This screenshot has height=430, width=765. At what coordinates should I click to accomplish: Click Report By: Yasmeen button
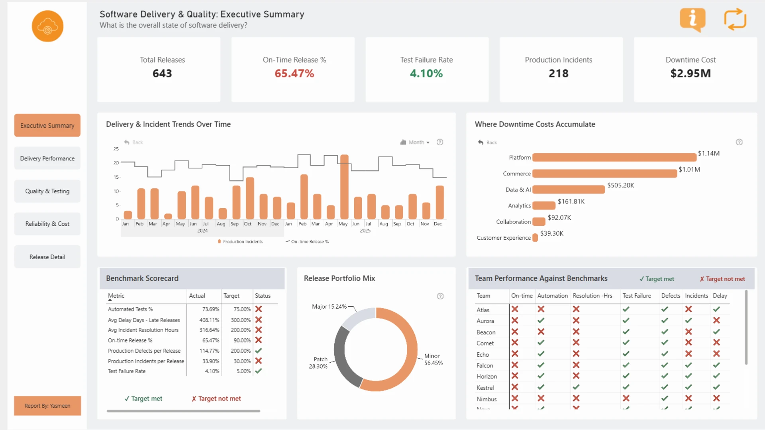click(47, 406)
